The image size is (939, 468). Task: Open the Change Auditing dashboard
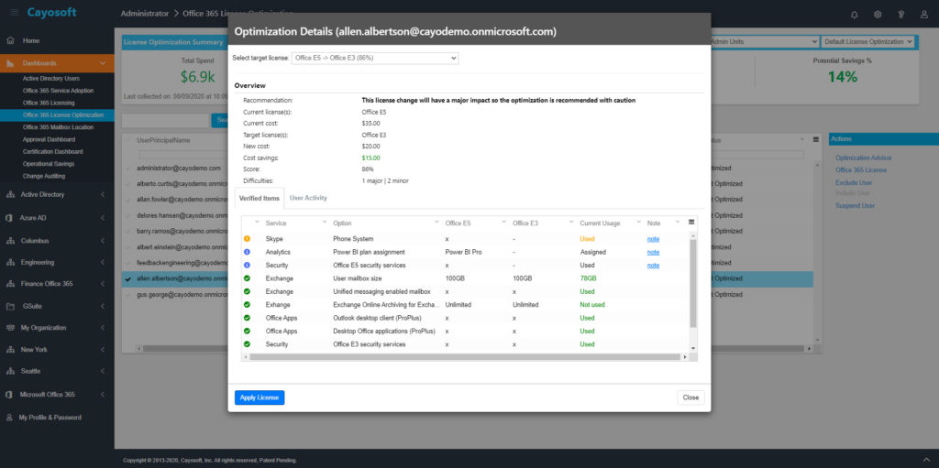click(44, 176)
